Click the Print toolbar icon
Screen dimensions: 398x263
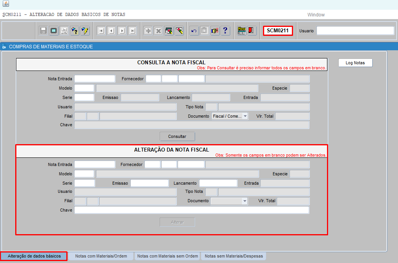pyautogui.click(x=64, y=31)
